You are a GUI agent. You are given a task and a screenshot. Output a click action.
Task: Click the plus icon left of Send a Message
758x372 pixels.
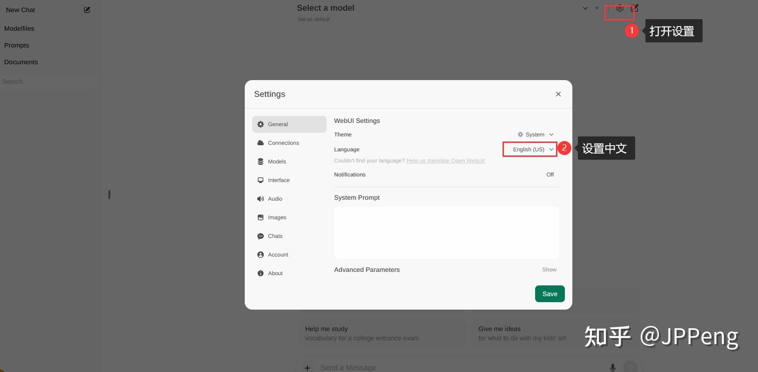tap(308, 368)
